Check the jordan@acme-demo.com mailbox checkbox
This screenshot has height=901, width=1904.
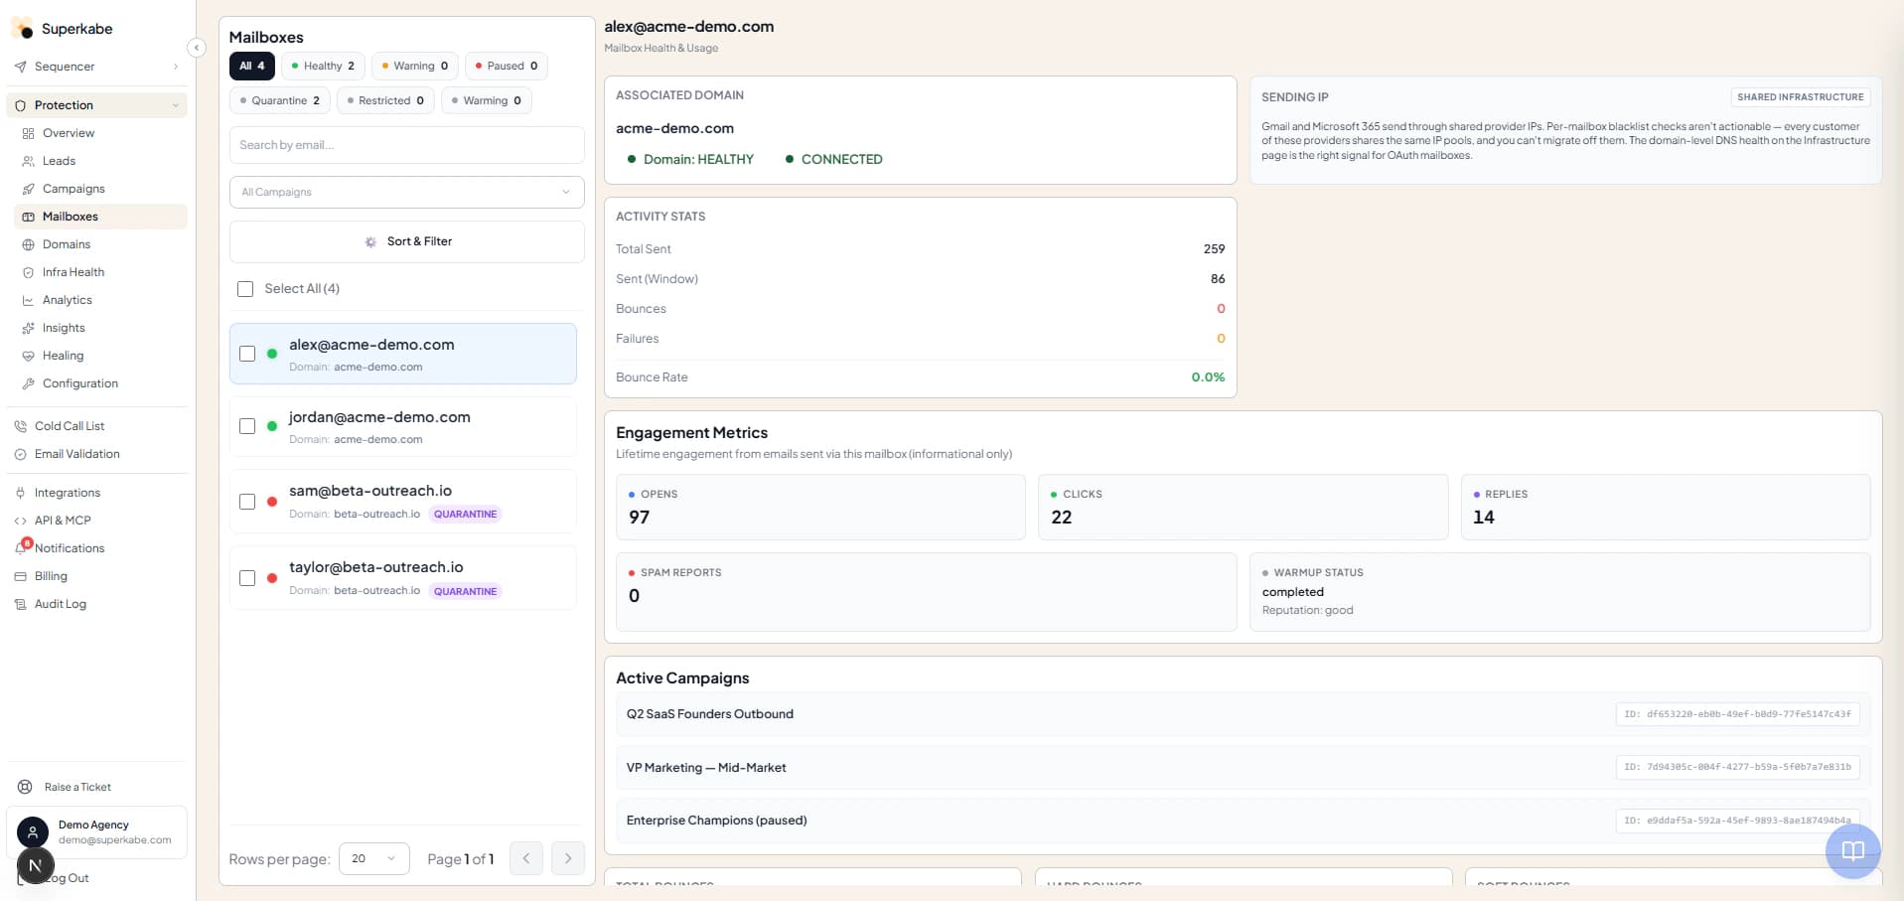pyautogui.click(x=247, y=426)
